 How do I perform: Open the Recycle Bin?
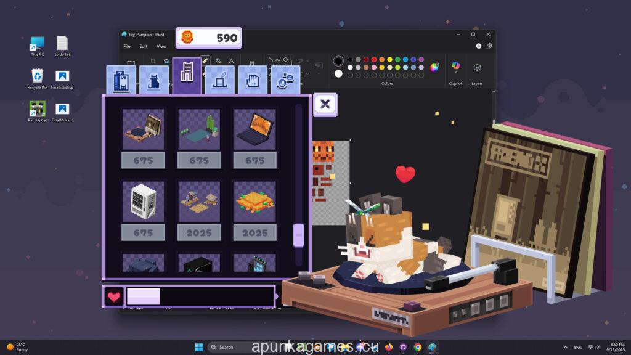coord(37,79)
